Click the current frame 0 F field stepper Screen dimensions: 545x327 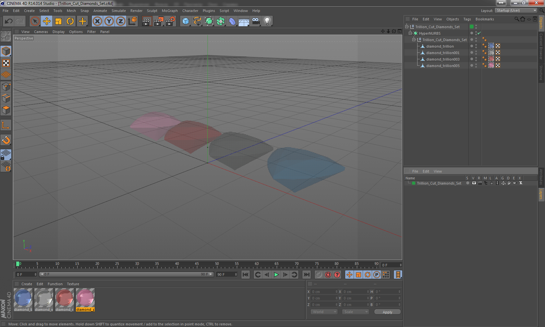pos(401,265)
